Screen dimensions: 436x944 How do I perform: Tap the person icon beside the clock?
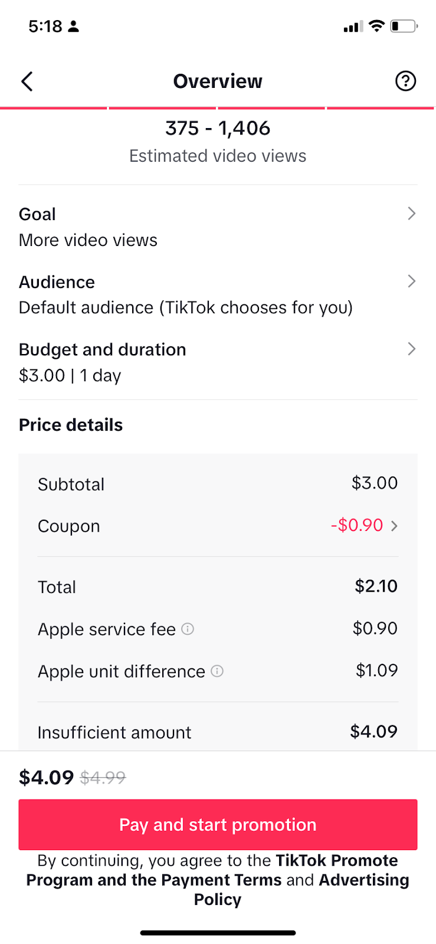click(74, 27)
